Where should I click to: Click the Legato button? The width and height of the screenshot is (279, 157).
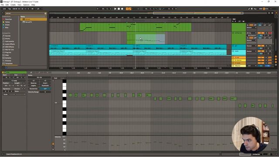coord(34,85)
